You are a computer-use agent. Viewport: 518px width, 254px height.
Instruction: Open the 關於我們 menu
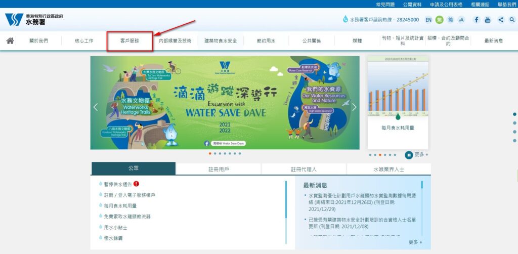38,41
